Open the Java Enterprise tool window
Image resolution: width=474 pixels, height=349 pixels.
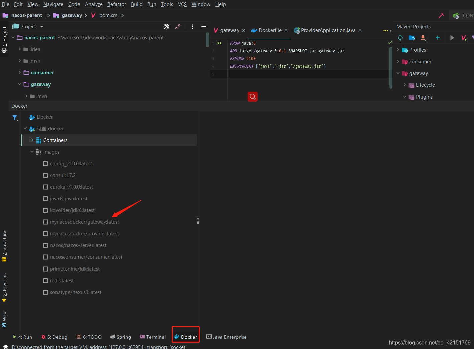[x=226, y=337]
